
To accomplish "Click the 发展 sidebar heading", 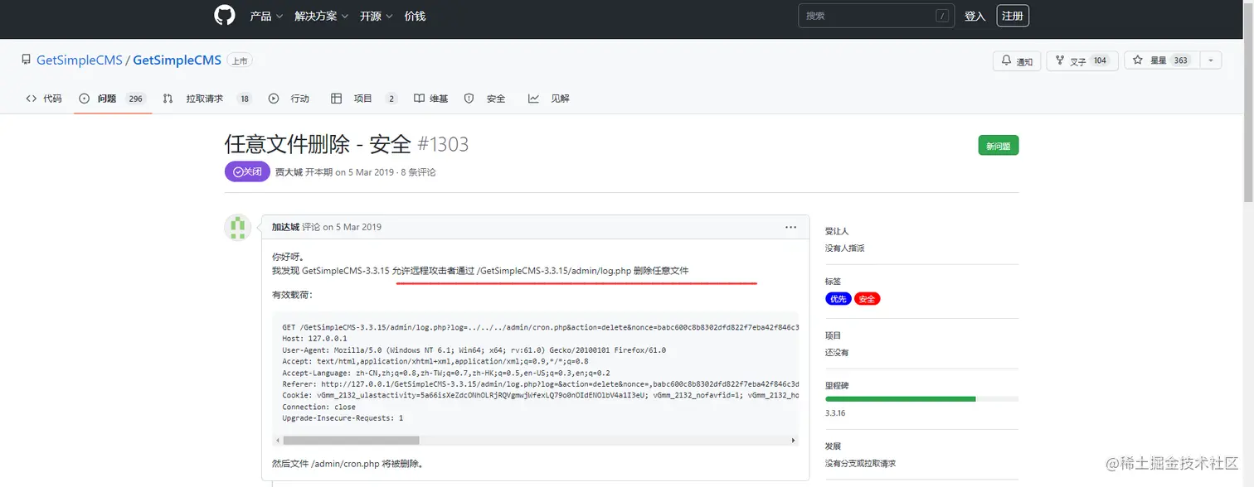I will [834, 446].
